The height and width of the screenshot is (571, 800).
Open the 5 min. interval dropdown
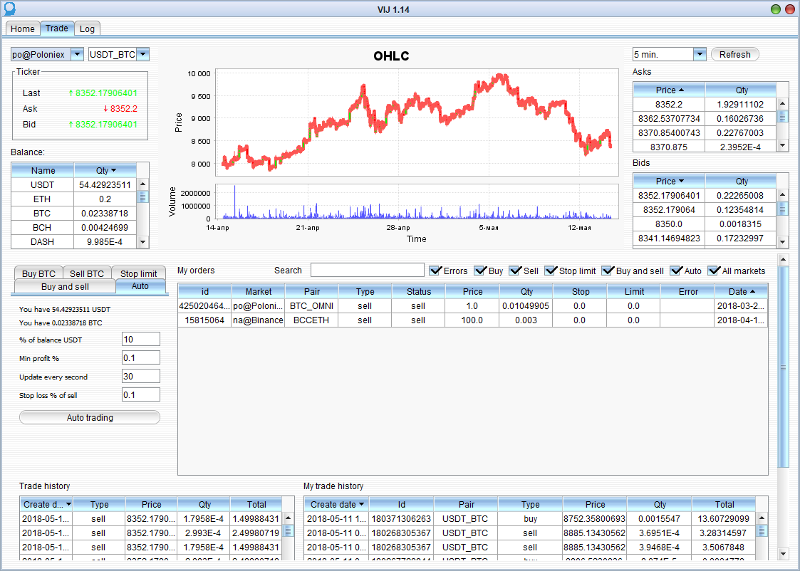click(699, 55)
